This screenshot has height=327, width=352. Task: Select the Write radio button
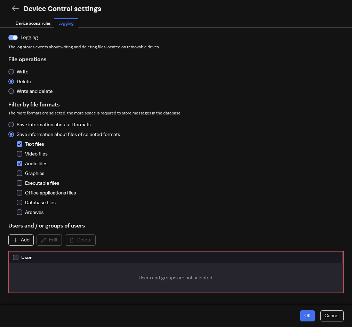[11, 72]
